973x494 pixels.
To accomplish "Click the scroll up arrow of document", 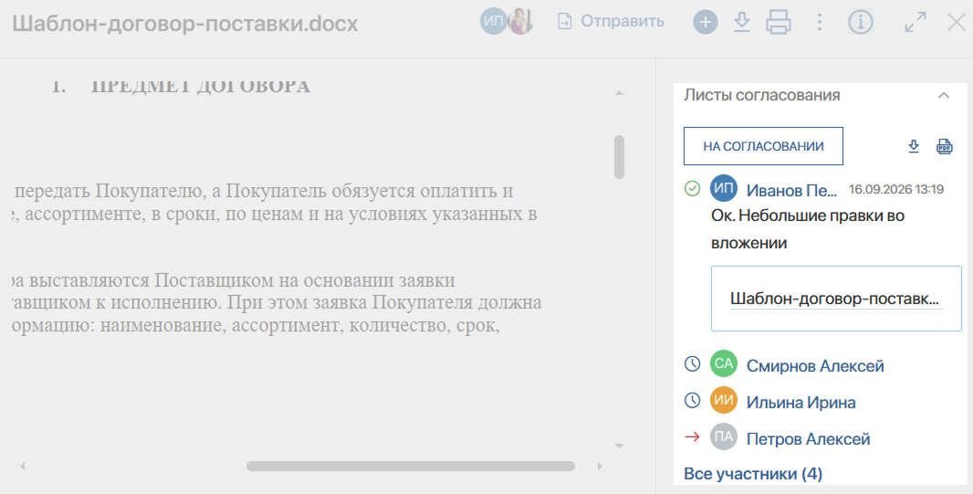I will click(619, 93).
